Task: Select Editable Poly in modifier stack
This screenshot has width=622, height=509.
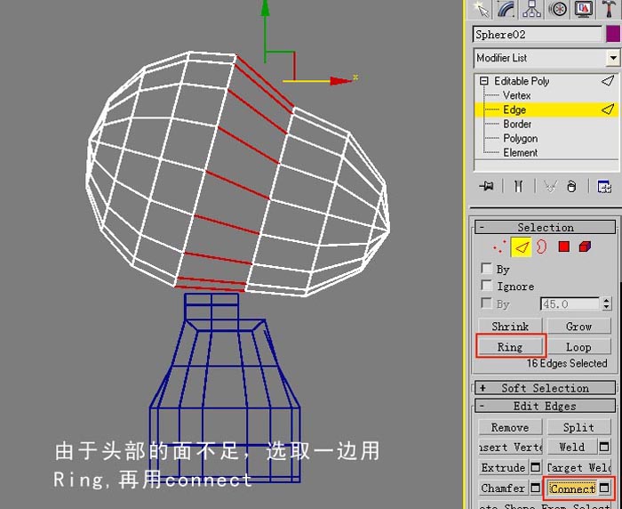Action: [522, 81]
